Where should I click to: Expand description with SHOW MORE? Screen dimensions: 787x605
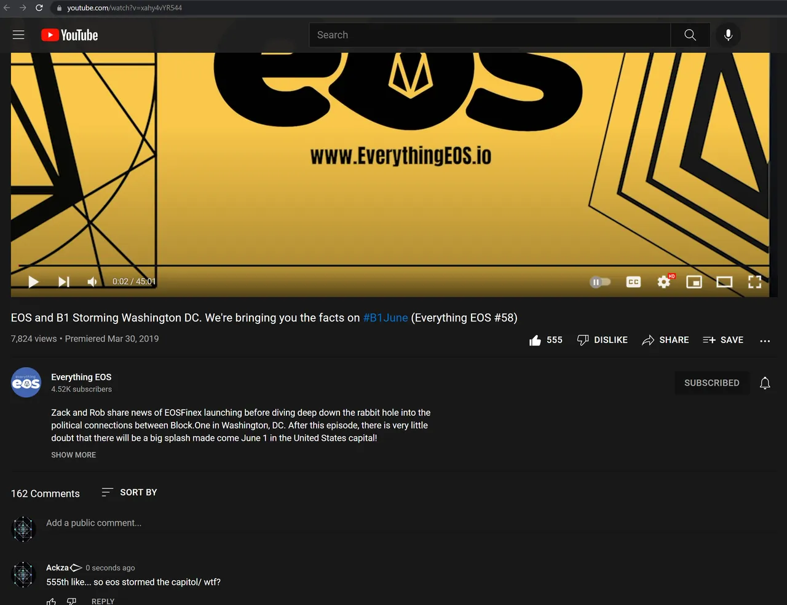click(73, 455)
